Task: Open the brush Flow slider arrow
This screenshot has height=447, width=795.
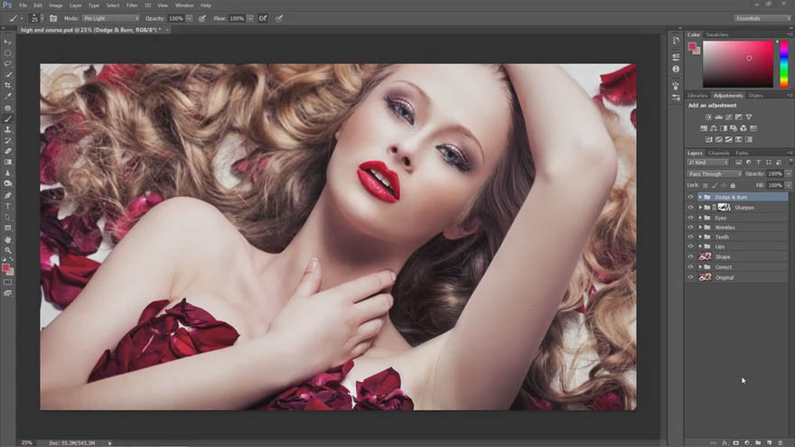Action: pyautogui.click(x=250, y=18)
